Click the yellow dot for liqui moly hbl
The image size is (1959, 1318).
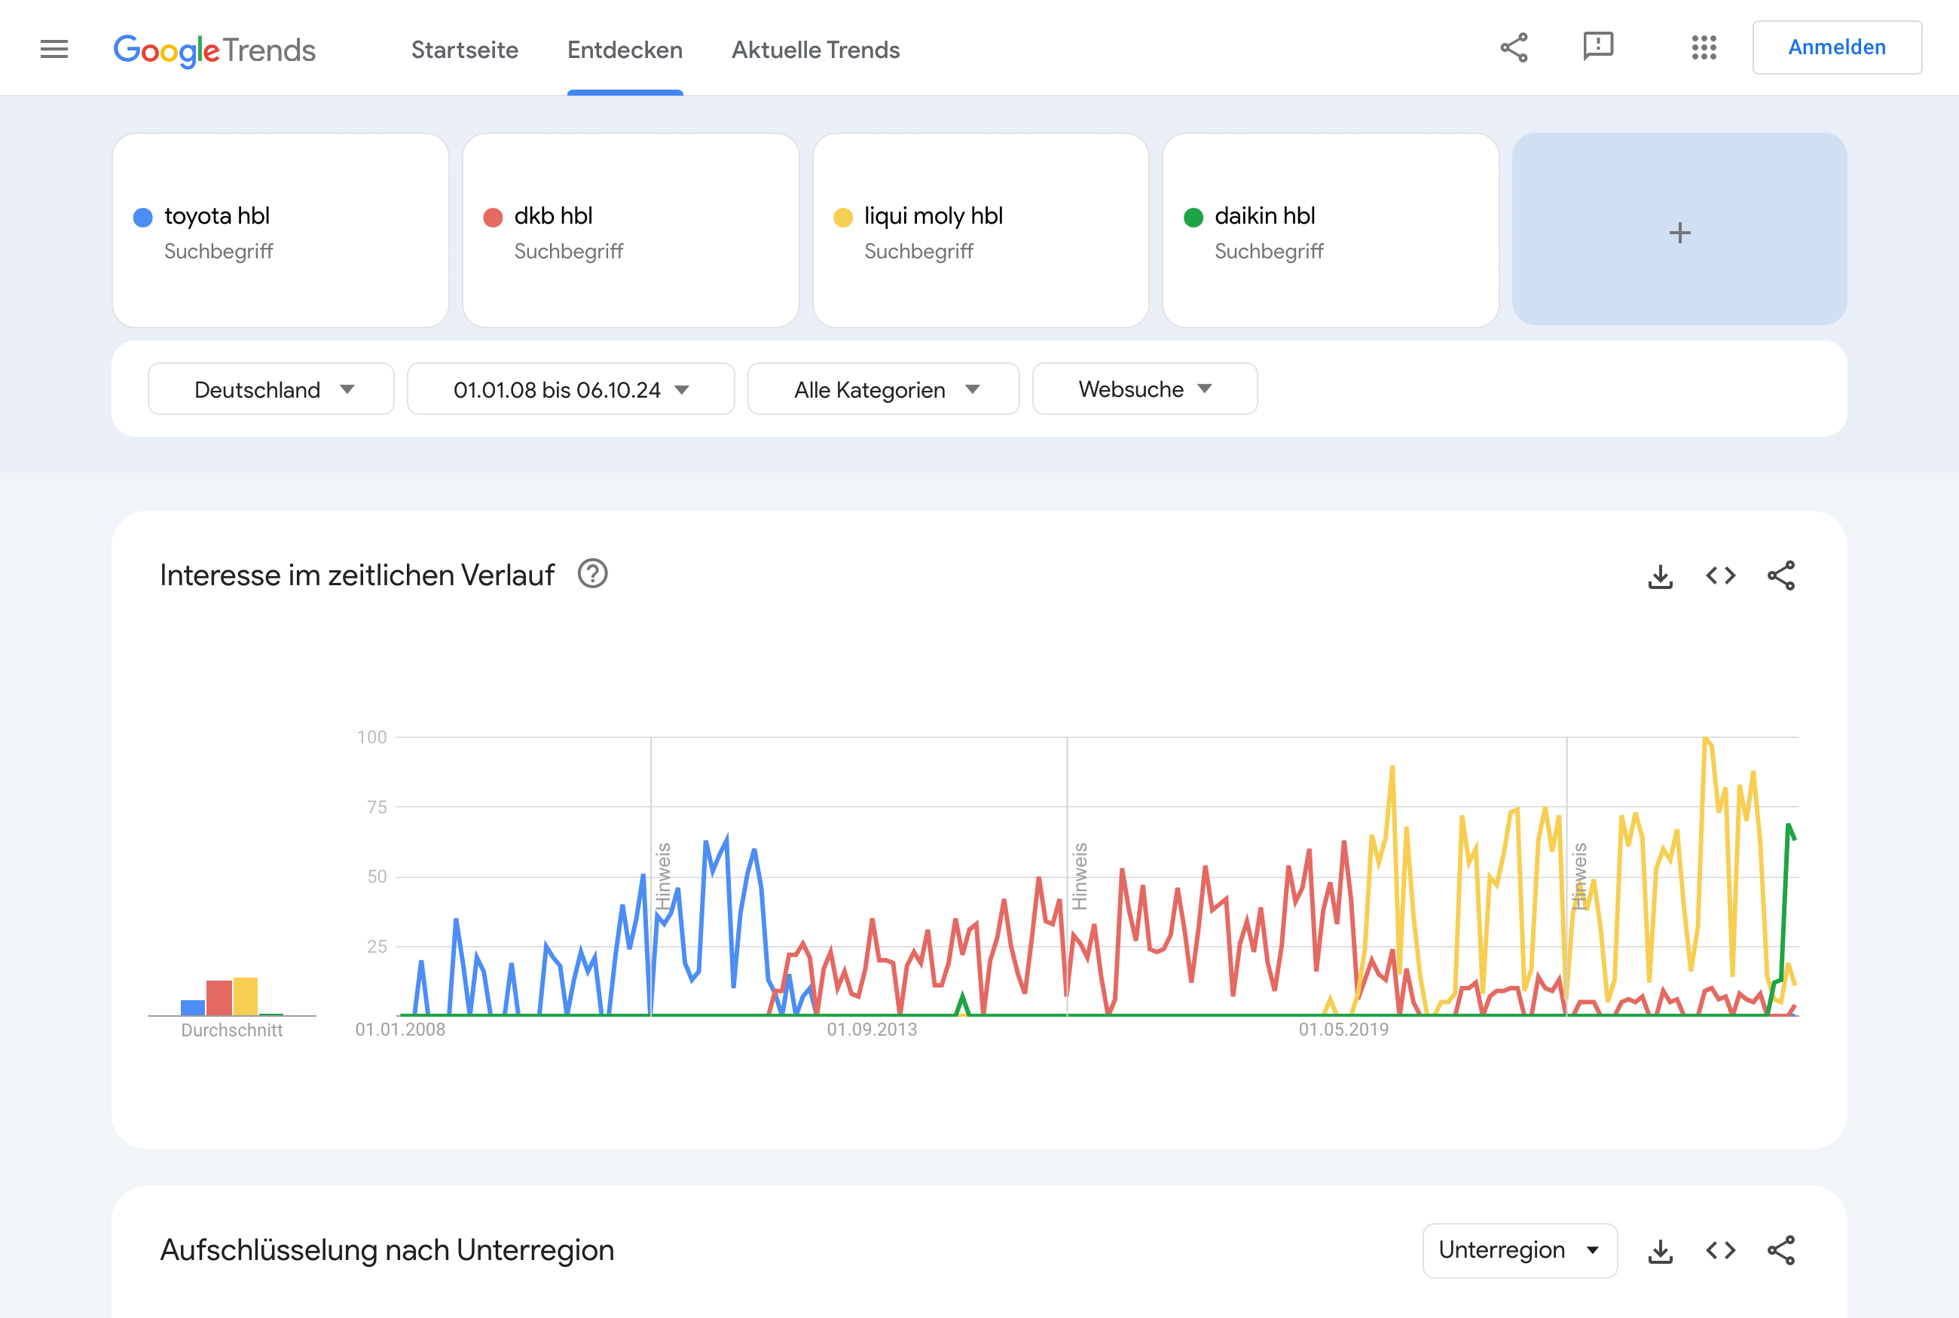pos(842,218)
